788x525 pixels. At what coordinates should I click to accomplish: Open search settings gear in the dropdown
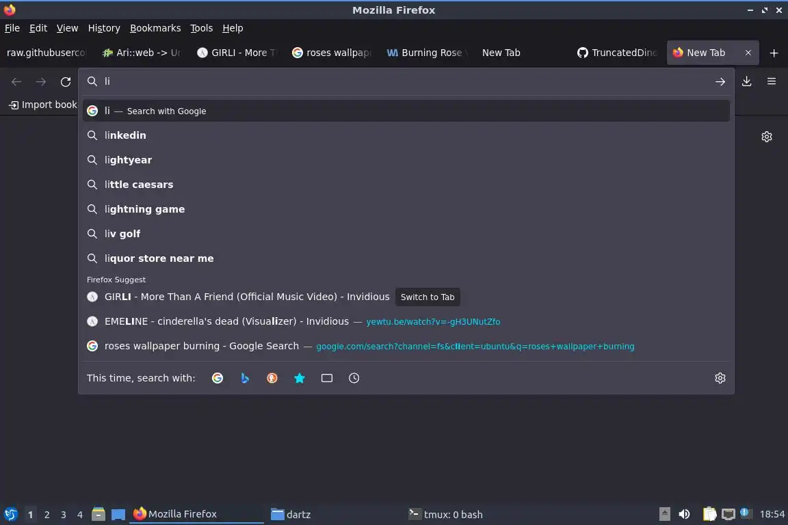(720, 378)
